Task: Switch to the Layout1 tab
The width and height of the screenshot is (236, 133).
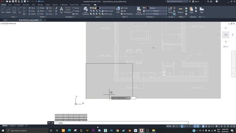Action: coord(12,126)
